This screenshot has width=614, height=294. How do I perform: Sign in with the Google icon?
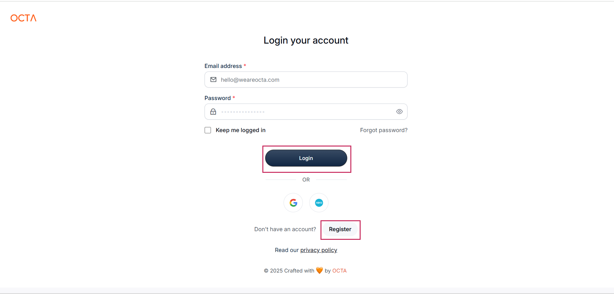pyautogui.click(x=293, y=203)
